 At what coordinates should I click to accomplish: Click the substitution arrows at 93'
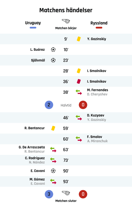click(x=53, y=182)
